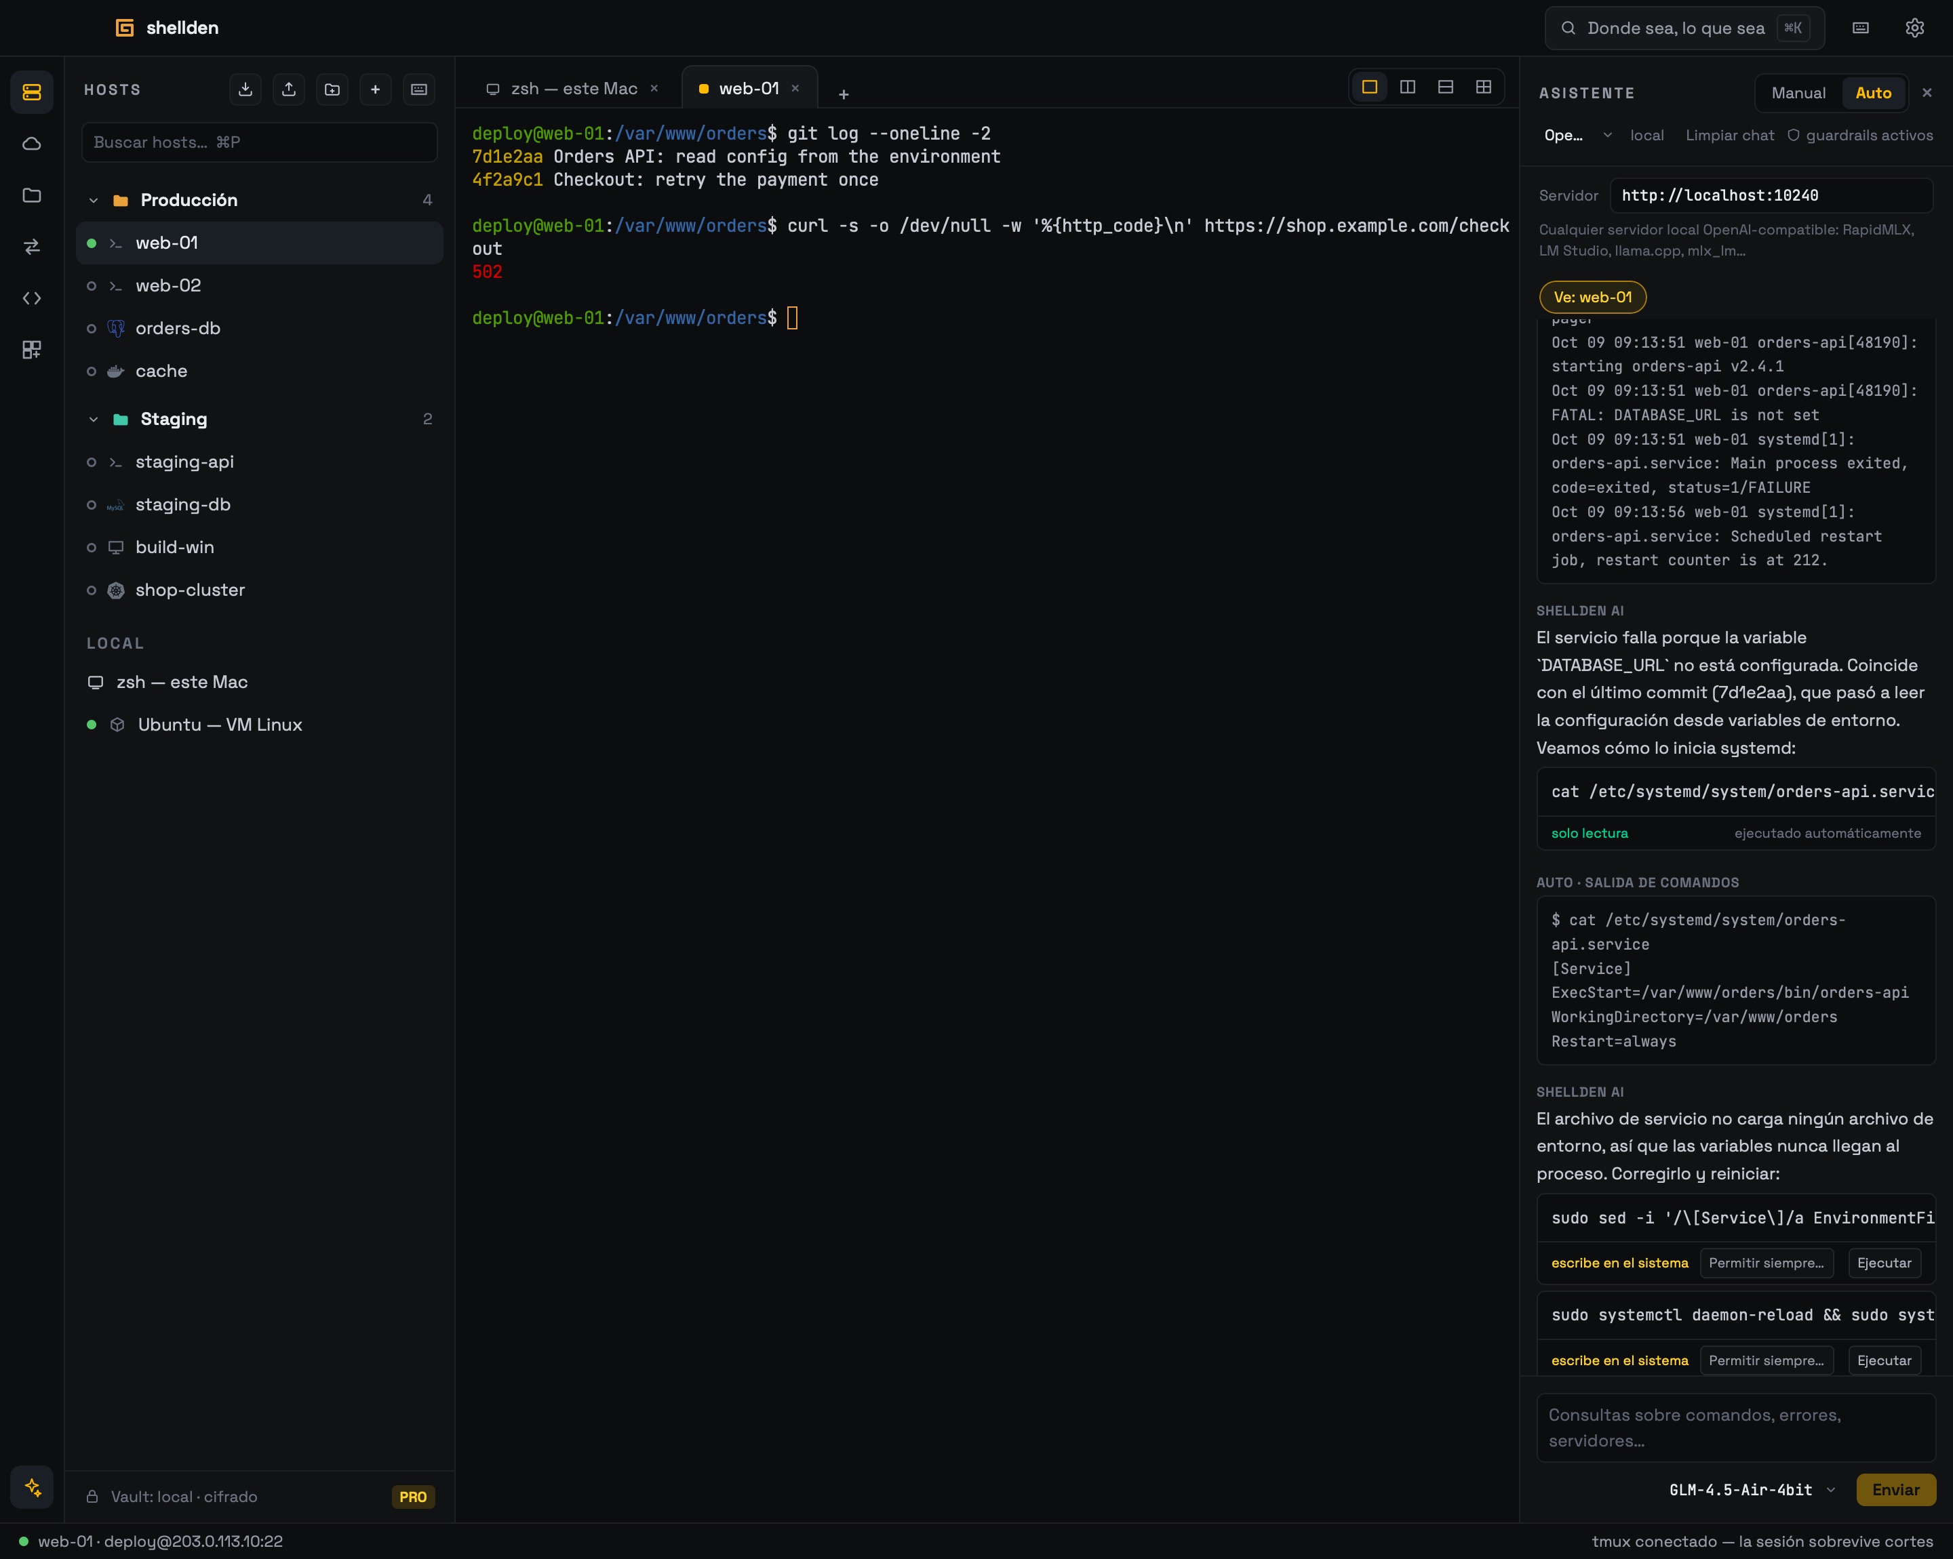Click Limpiar chat link
Viewport: 1953px width, 1559px height.
(x=1729, y=135)
